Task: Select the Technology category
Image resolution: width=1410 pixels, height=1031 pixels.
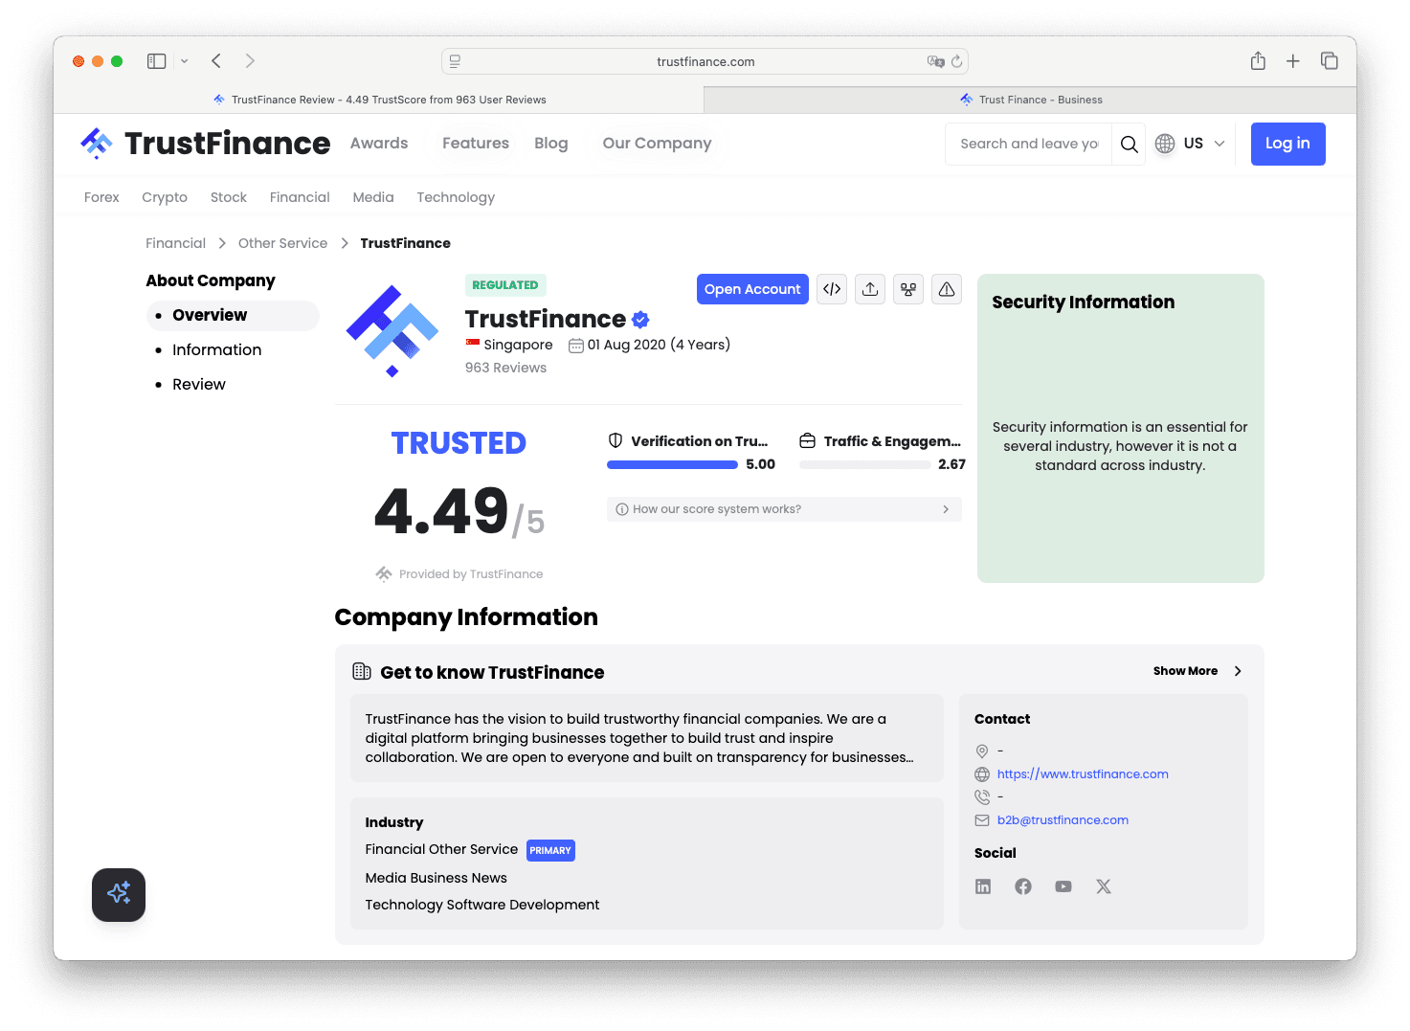Action: (456, 197)
